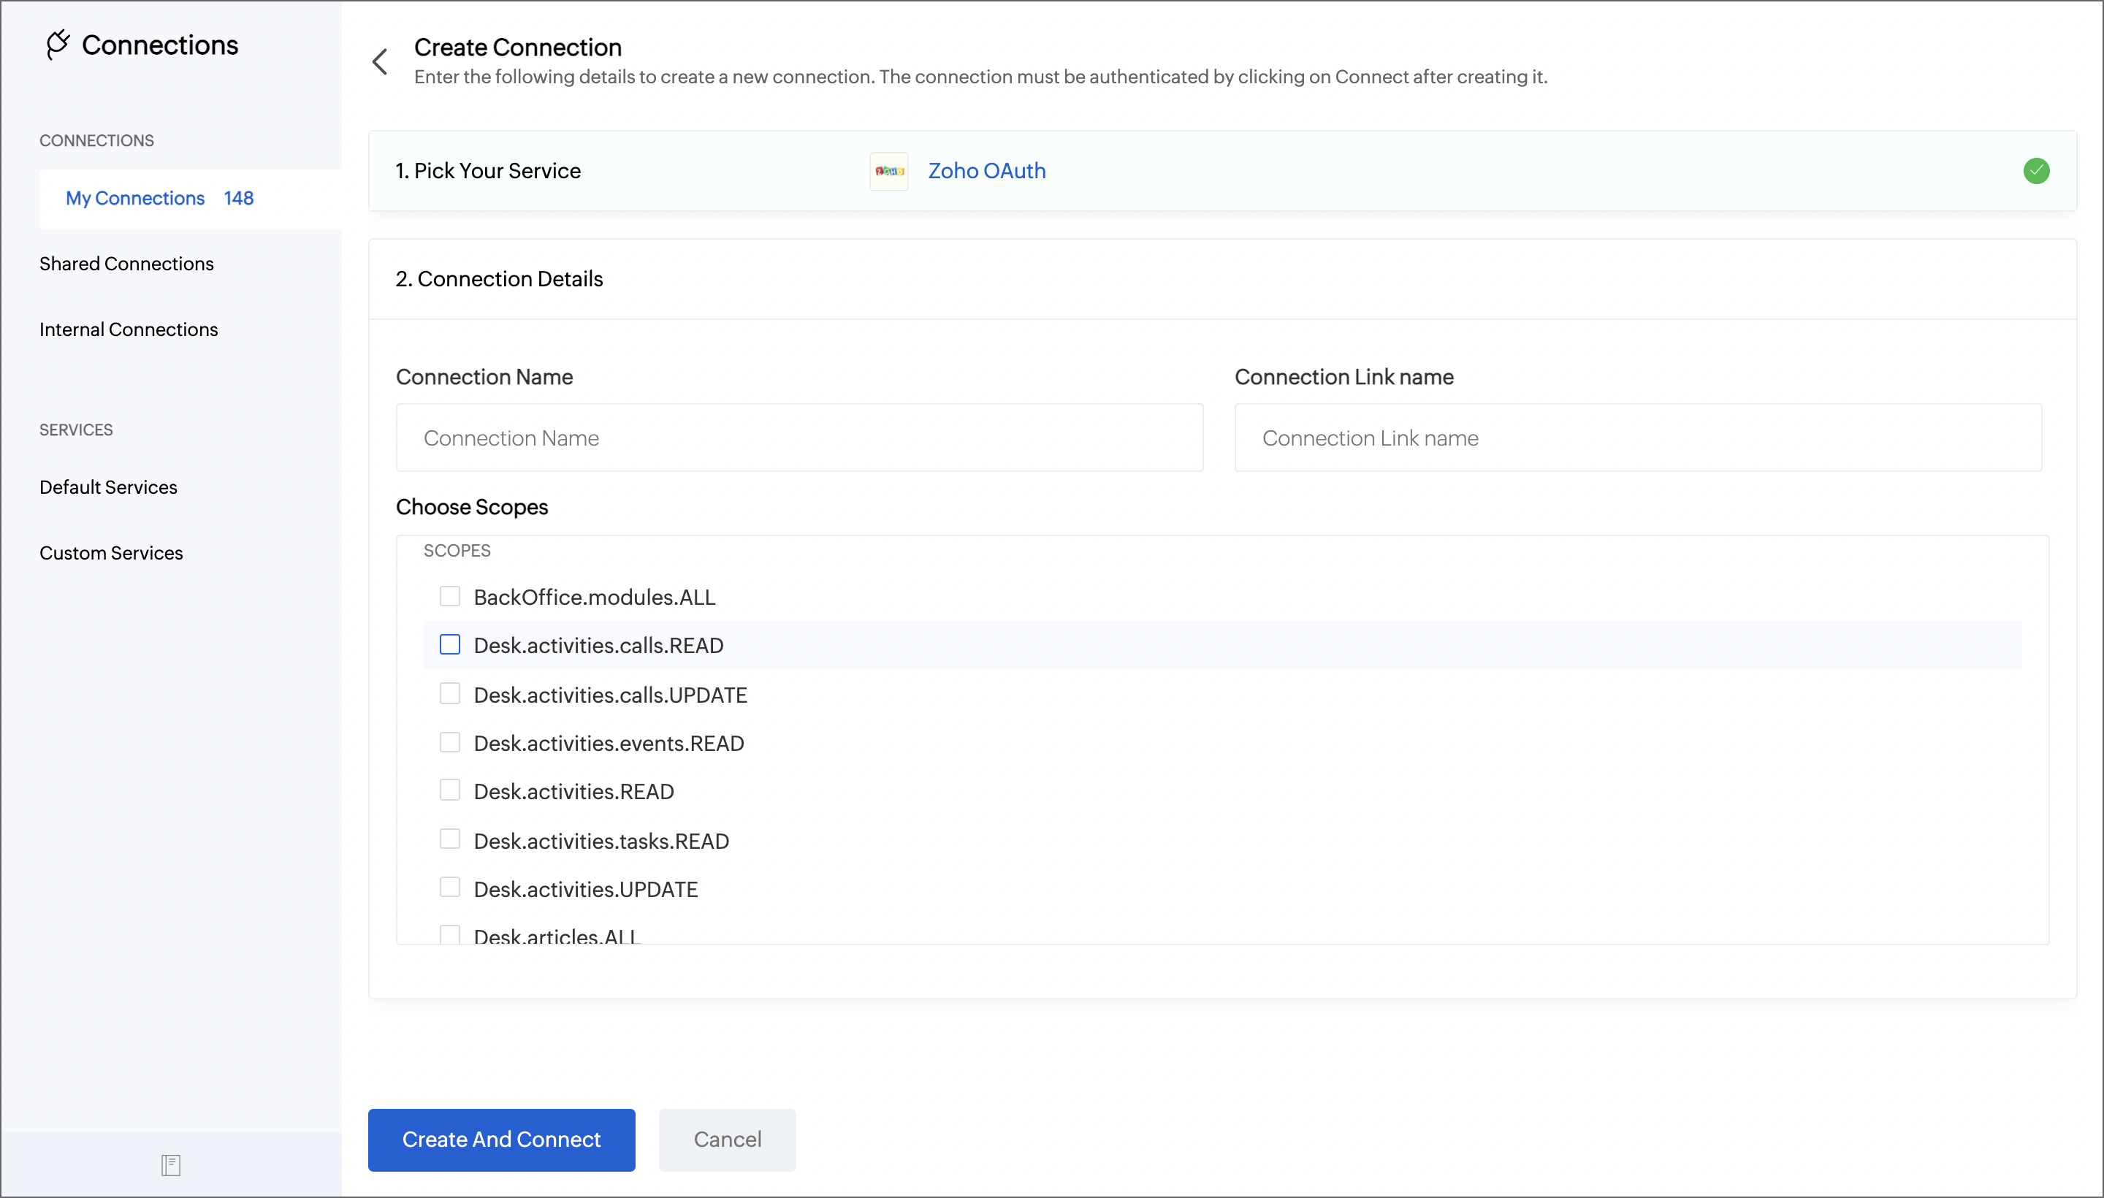2104x1198 pixels.
Task: Focus the Connection Name input field
Action: pyautogui.click(x=799, y=438)
